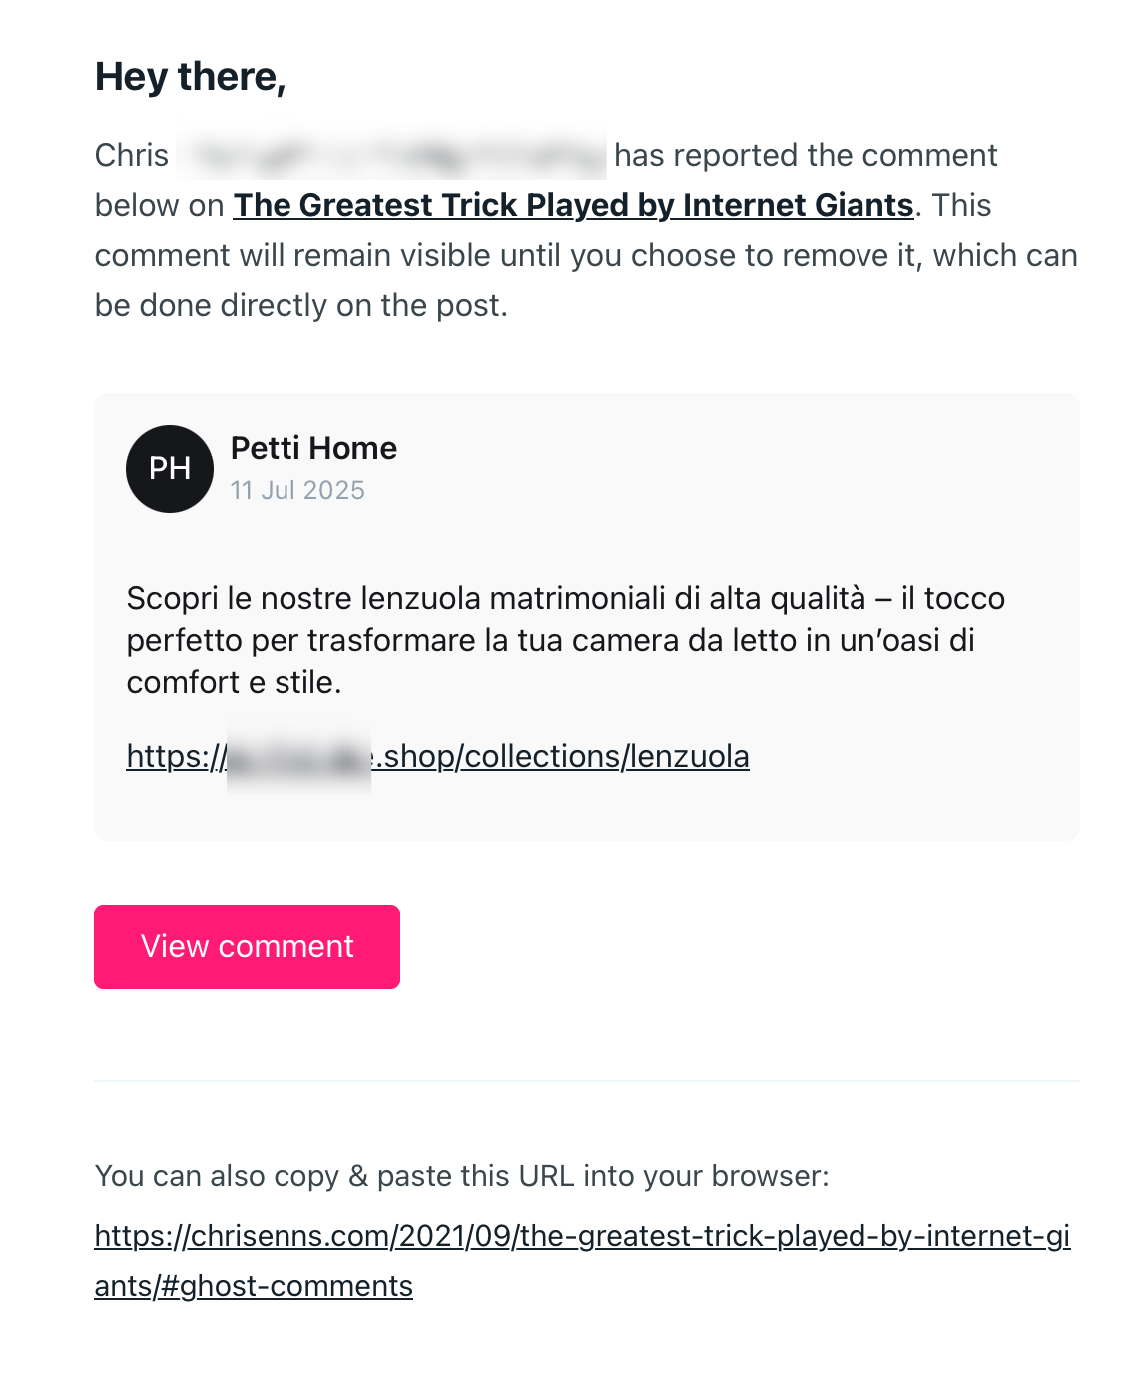Open the lenzuola shop collections URL

(x=438, y=756)
